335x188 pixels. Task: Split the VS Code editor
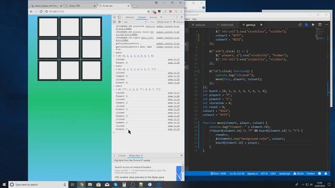tap(320, 25)
